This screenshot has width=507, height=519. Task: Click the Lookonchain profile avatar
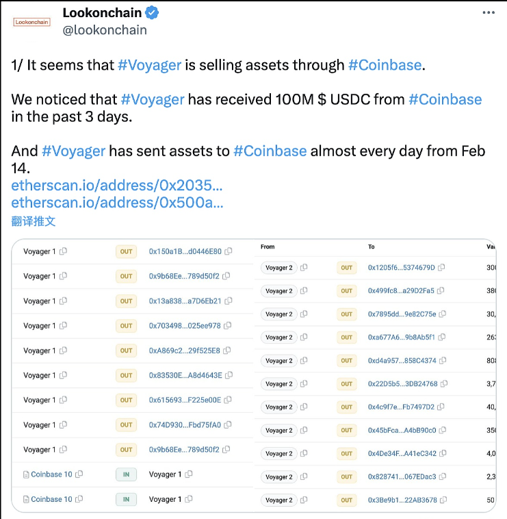[x=32, y=22]
